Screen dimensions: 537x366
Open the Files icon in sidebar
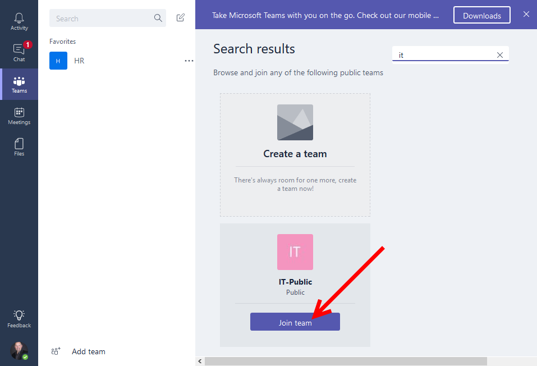19,147
